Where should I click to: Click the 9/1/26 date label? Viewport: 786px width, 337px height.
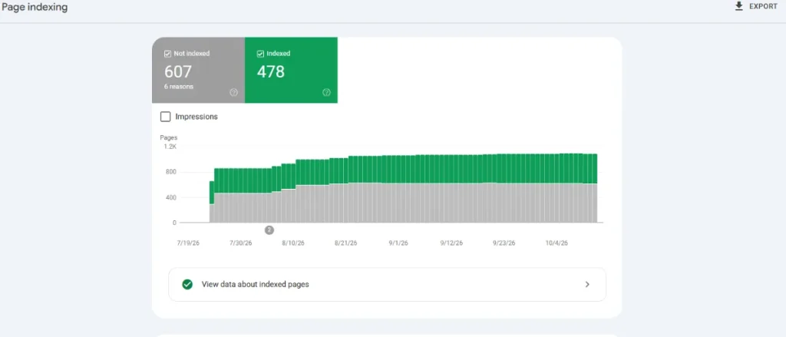coord(398,243)
